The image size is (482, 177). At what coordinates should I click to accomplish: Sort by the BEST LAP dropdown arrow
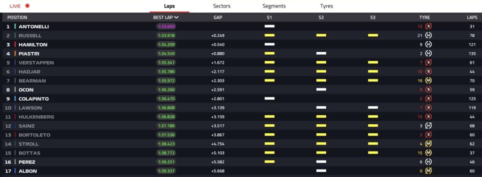[176, 17]
